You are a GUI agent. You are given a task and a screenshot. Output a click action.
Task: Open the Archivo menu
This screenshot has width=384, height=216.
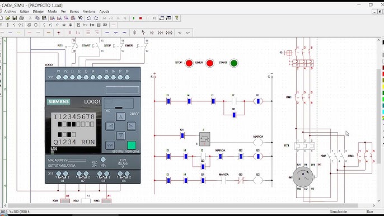click(10, 12)
